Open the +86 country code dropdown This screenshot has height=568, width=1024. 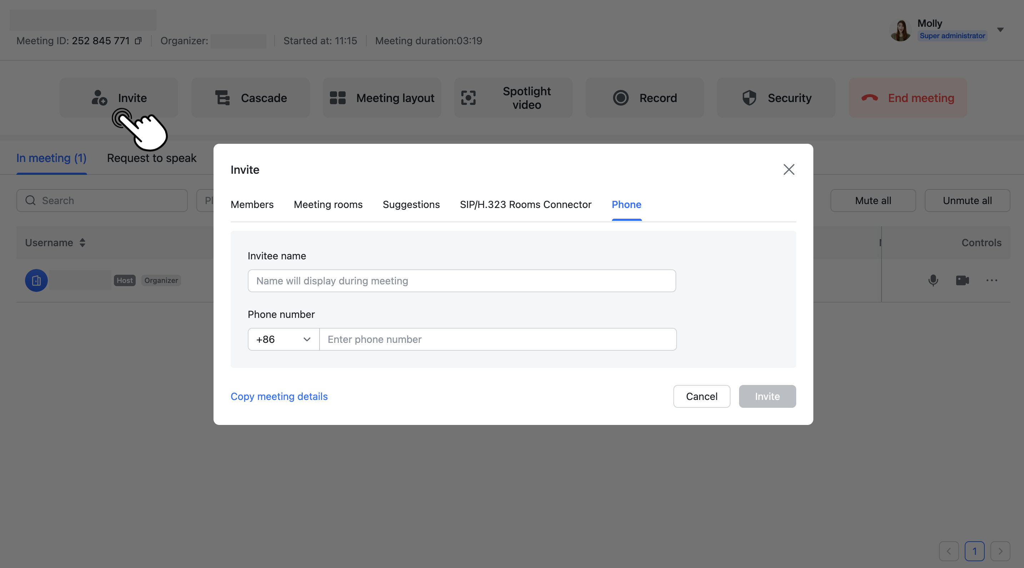pyautogui.click(x=283, y=339)
